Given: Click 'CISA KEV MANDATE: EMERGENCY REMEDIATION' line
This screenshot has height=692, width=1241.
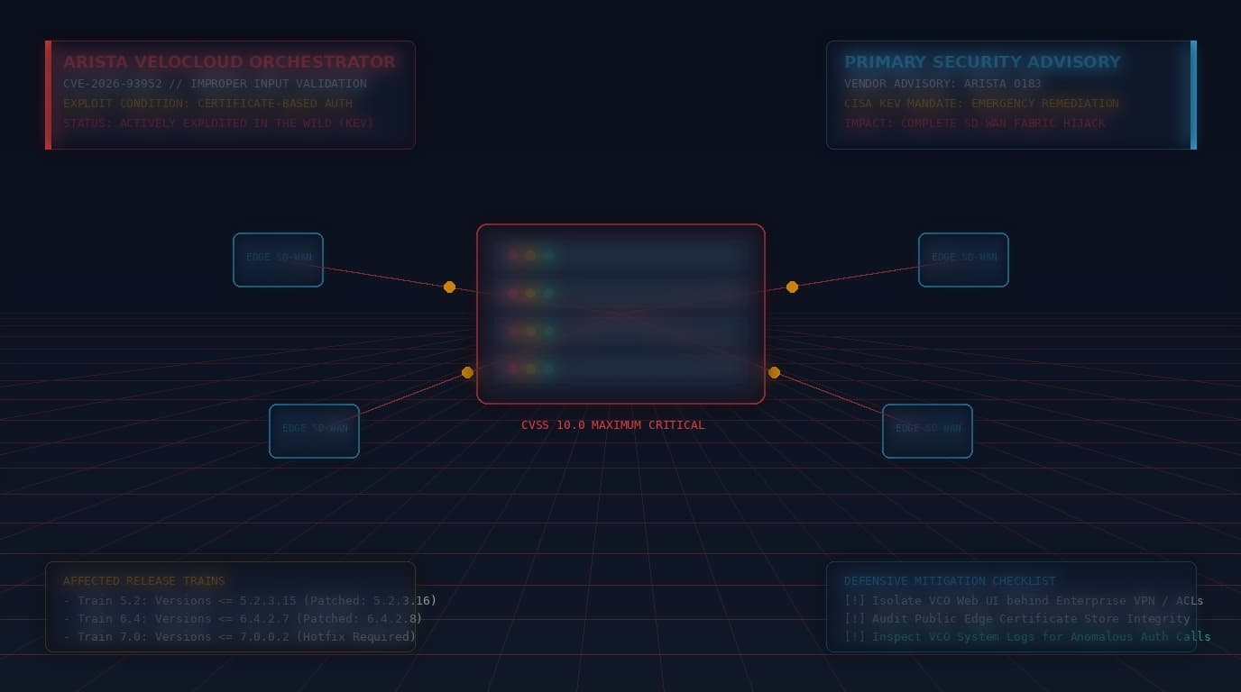Looking at the screenshot, I should 981,104.
